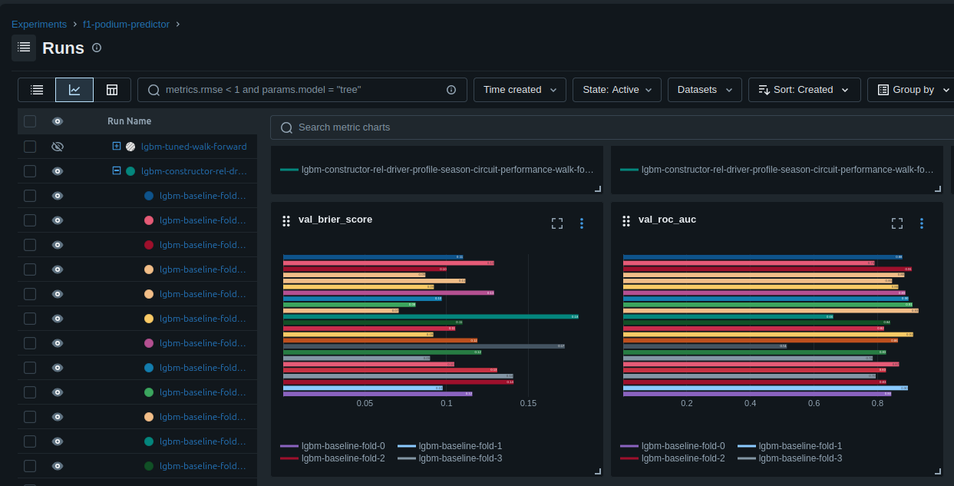Click the Run Name column header

click(129, 121)
